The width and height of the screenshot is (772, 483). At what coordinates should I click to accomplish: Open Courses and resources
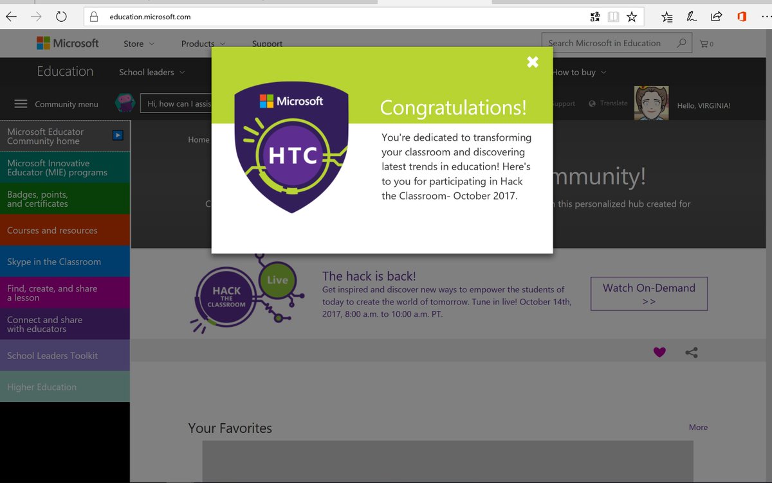point(65,231)
